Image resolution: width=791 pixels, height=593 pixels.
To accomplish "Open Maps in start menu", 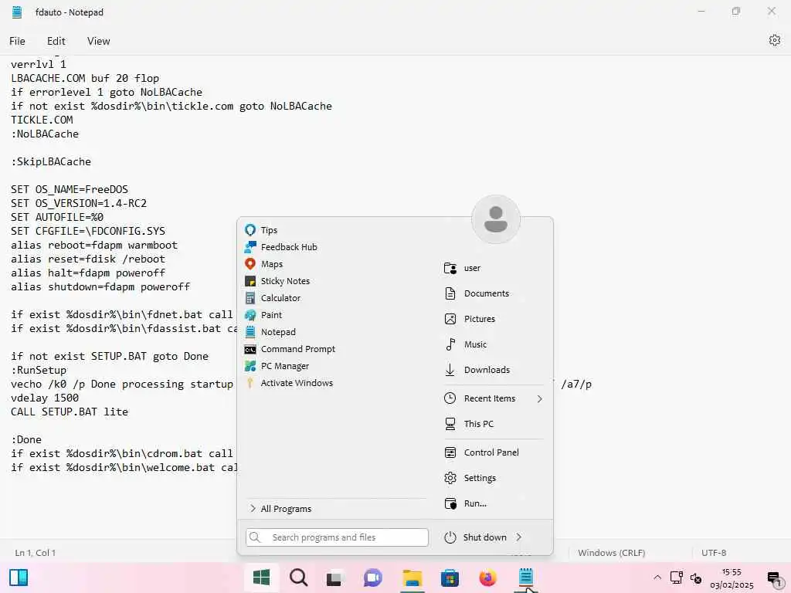I will click(264, 264).
